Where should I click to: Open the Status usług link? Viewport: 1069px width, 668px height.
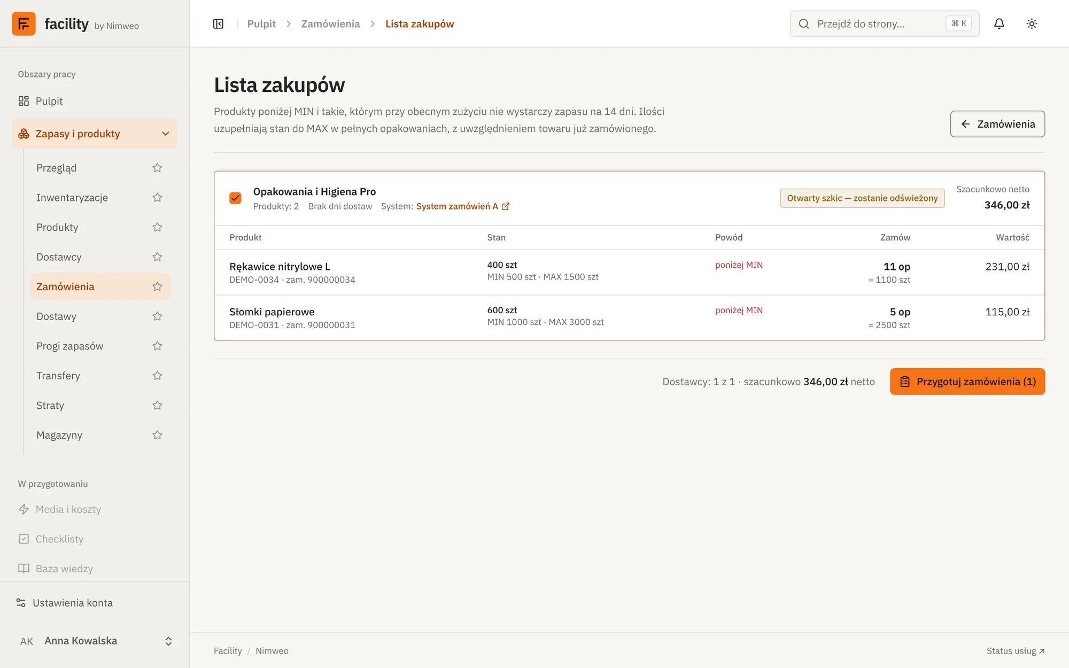1016,651
